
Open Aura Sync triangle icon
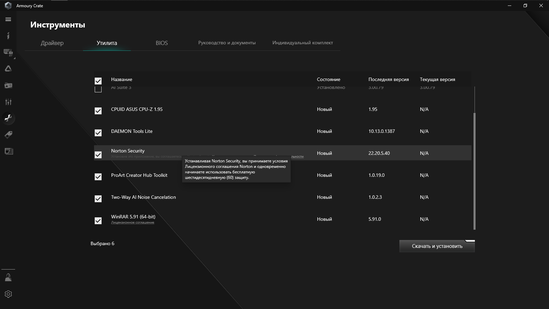pyautogui.click(x=8, y=69)
